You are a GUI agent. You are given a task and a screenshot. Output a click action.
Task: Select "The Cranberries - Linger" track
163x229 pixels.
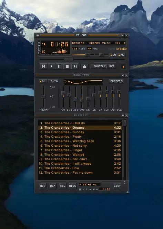point(80,150)
